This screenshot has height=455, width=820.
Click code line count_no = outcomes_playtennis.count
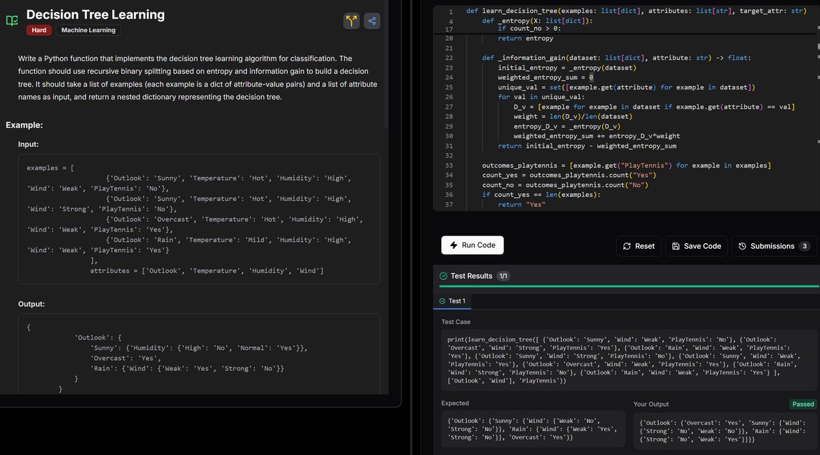(564, 186)
